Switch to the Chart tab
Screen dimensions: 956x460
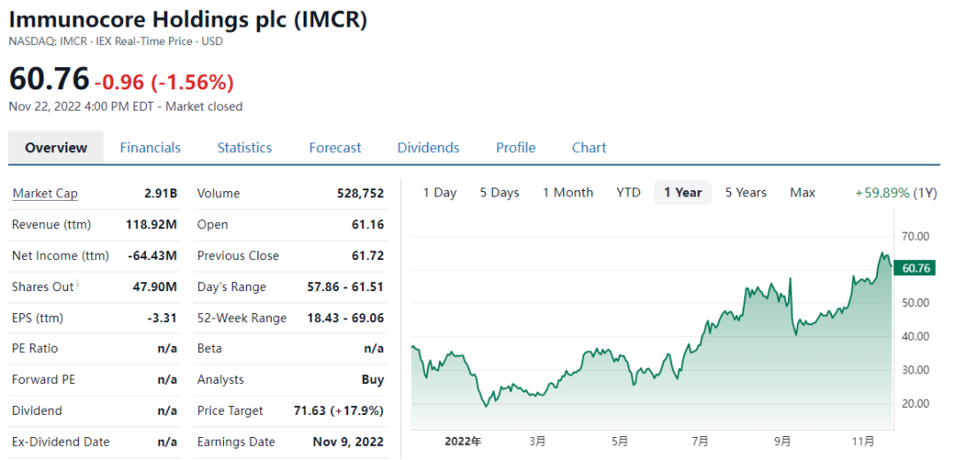click(x=589, y=148)
